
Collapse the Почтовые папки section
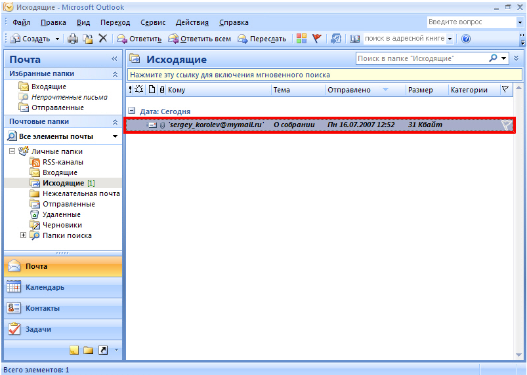(115, 122)
